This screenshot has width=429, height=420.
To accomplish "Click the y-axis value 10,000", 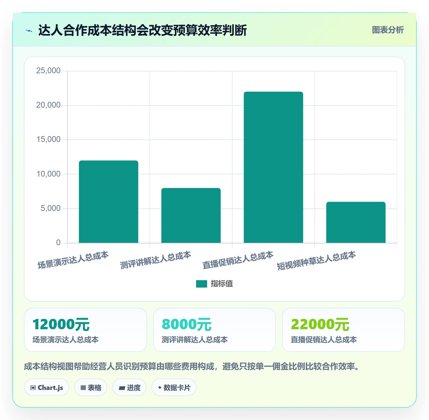I will click(48, 174).
